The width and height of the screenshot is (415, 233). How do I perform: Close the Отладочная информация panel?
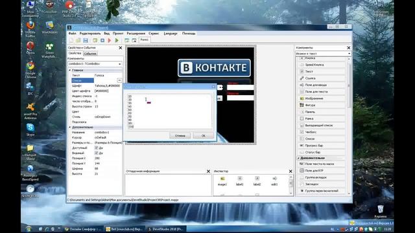(x=208, y=171)
